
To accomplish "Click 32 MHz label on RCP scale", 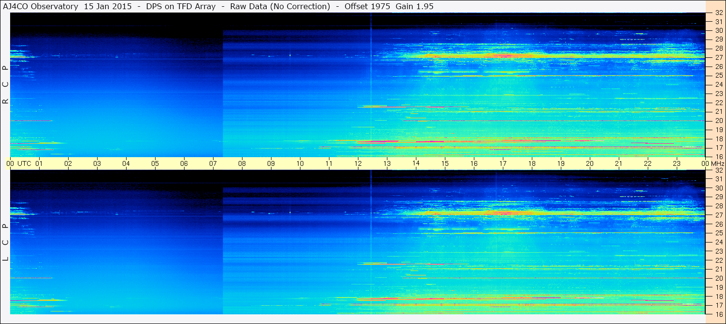I will click(x=719, y=13).
